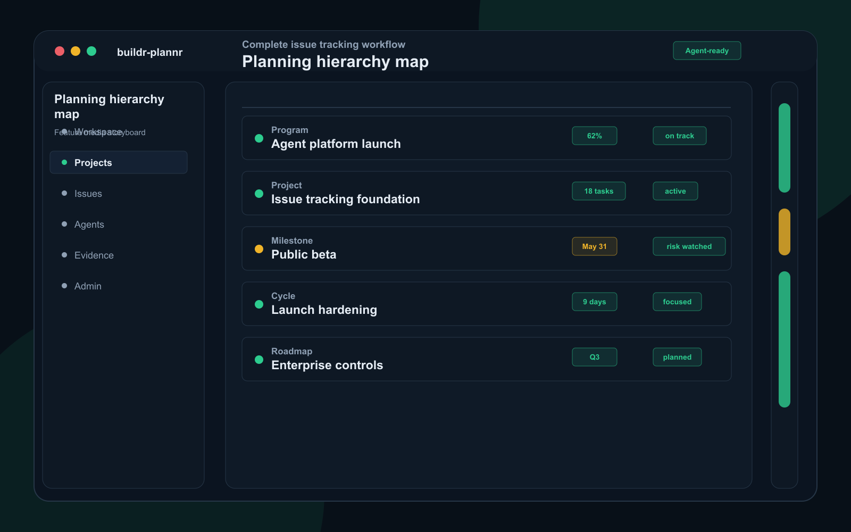Open the 'Public beta' milestone title
The width and height of the screenshot is (851, 532).
pyautogui.click(x=304, y=254)
